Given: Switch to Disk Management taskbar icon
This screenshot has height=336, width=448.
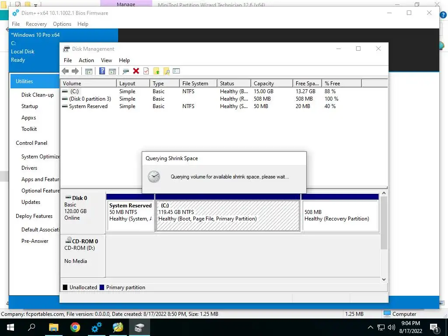Looking at the screenshot, I should pyautogui.click(x=140, y=327).
